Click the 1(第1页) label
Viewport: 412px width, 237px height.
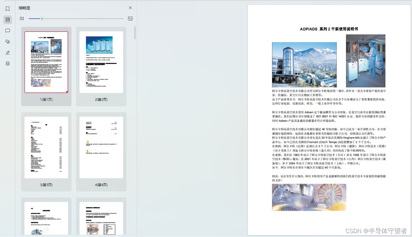[46, 99]
